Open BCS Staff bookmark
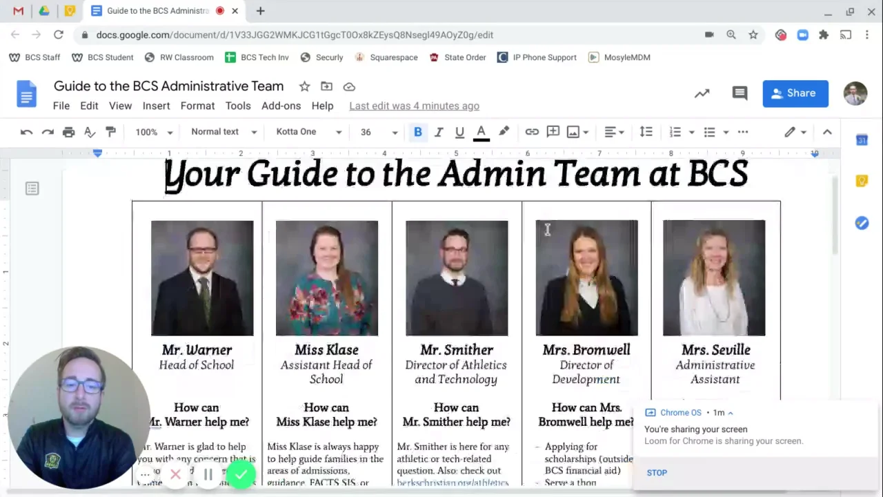This screenshot has height=497, width=883. (34, 57)
